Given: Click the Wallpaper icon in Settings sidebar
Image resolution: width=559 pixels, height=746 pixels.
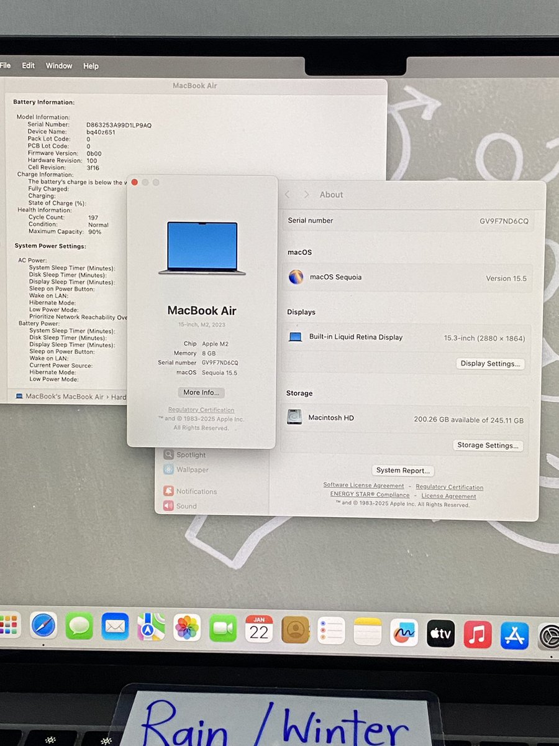Looking at the screenshot, I should 168,469.
